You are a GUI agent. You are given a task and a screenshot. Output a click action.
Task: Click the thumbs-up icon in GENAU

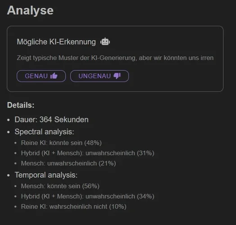click(x=54, y=76)
